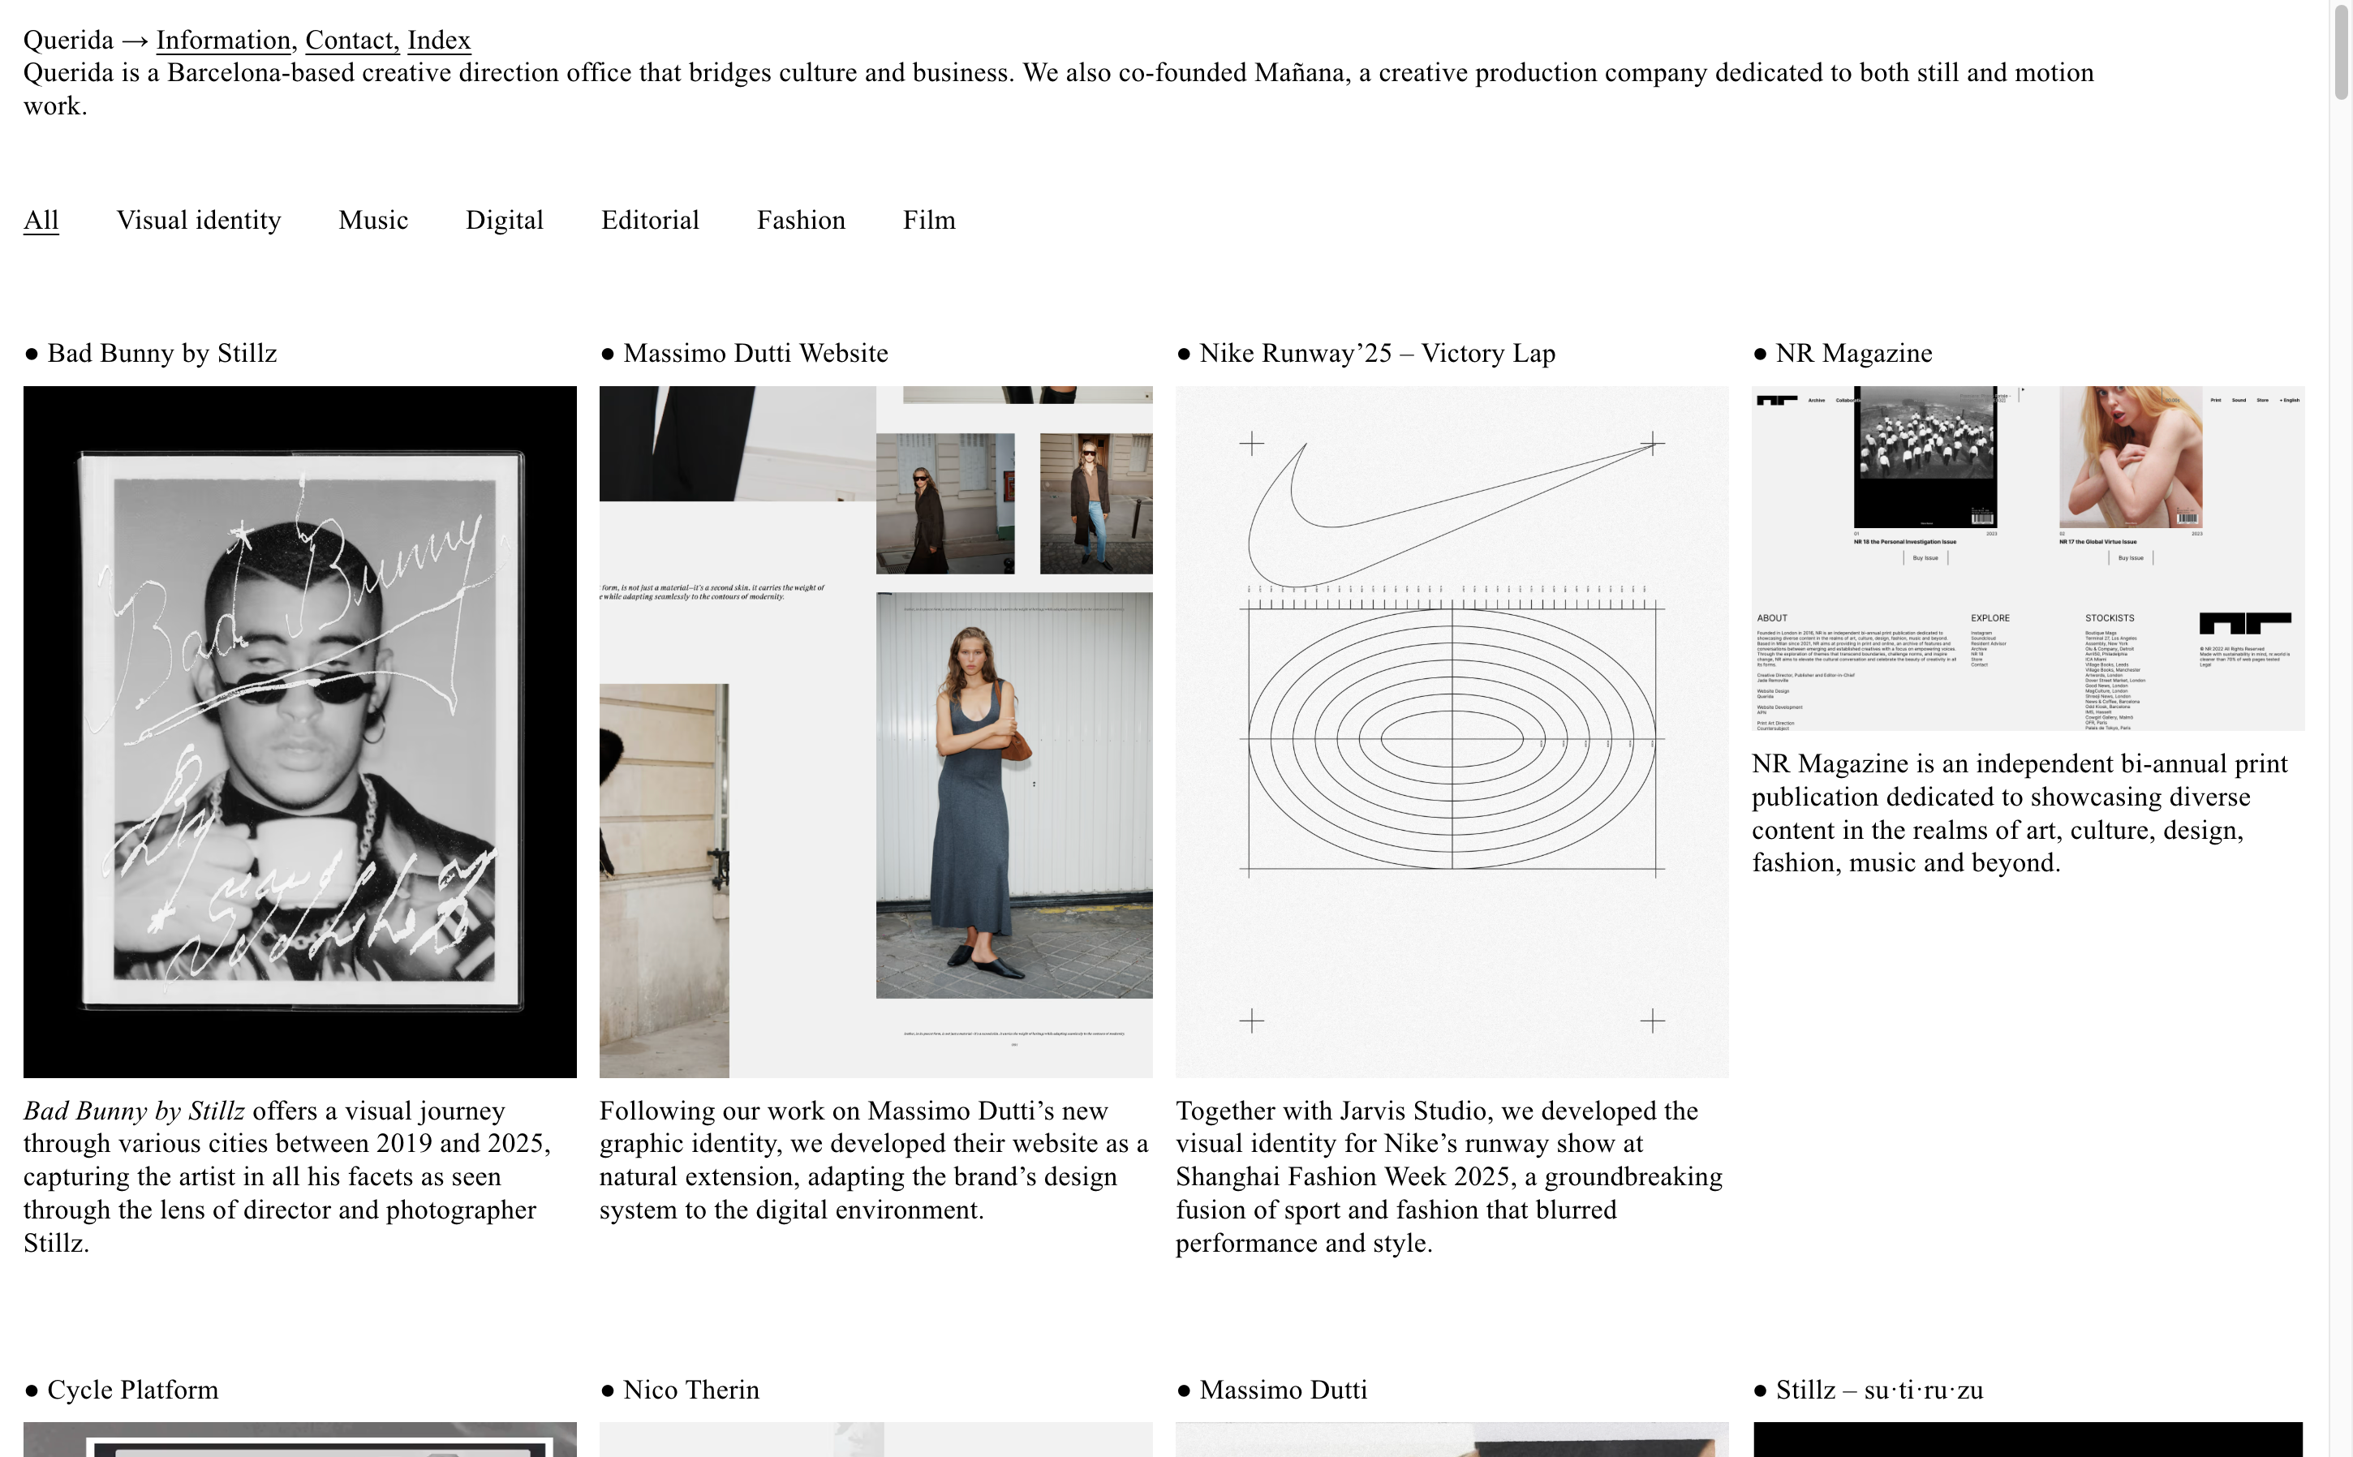Image resolution: width=2353 pixels, height=1457 pixels.
Task: Show Editorial projects only
Action: 649,220
